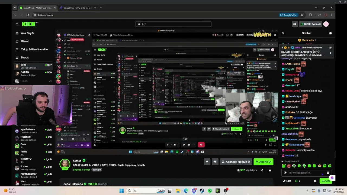The height and width of the screenshot is (195, 347).
Task: Click the Kick search field Ara
Action: point(173,24)
